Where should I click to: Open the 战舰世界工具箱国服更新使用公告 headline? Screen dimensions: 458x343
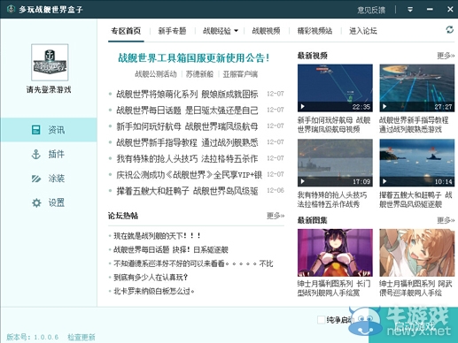194,57
